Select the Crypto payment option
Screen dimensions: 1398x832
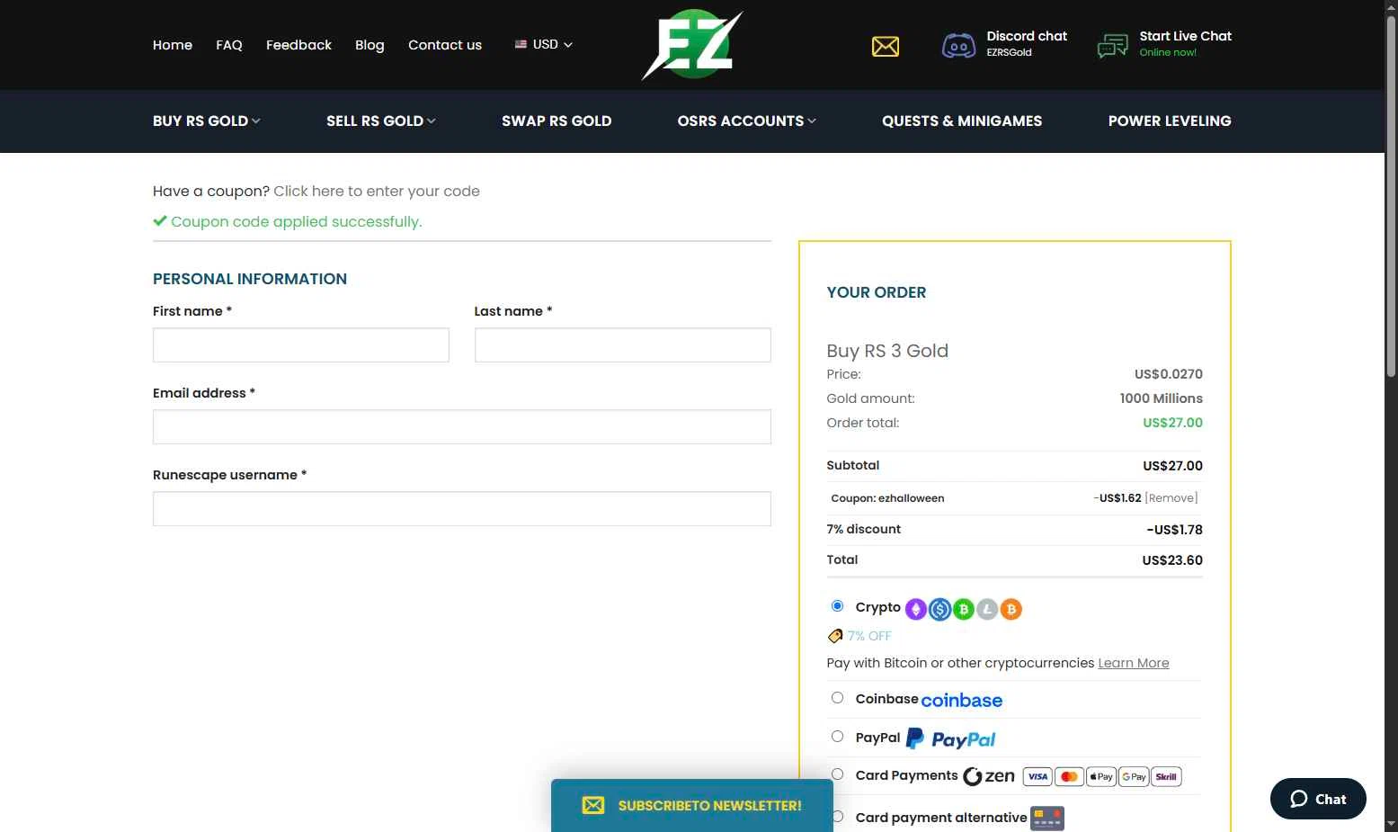837,606
